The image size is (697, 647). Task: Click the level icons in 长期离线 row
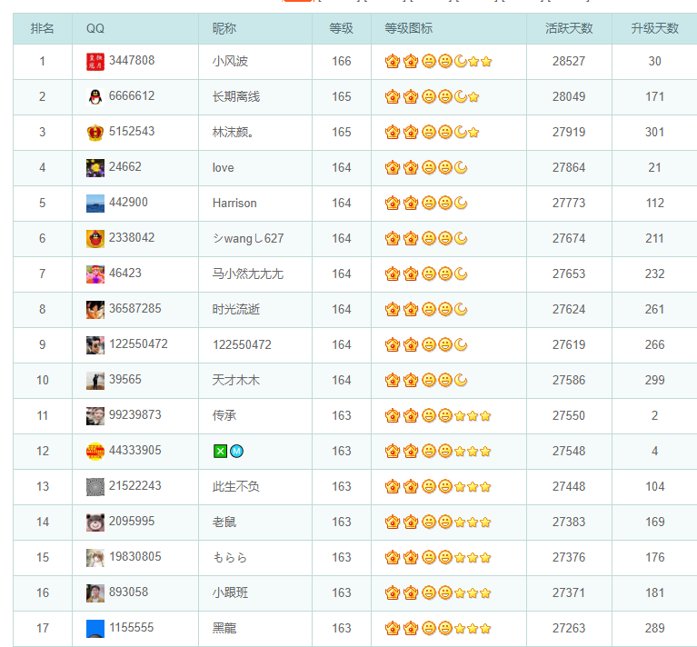[432, 96]
